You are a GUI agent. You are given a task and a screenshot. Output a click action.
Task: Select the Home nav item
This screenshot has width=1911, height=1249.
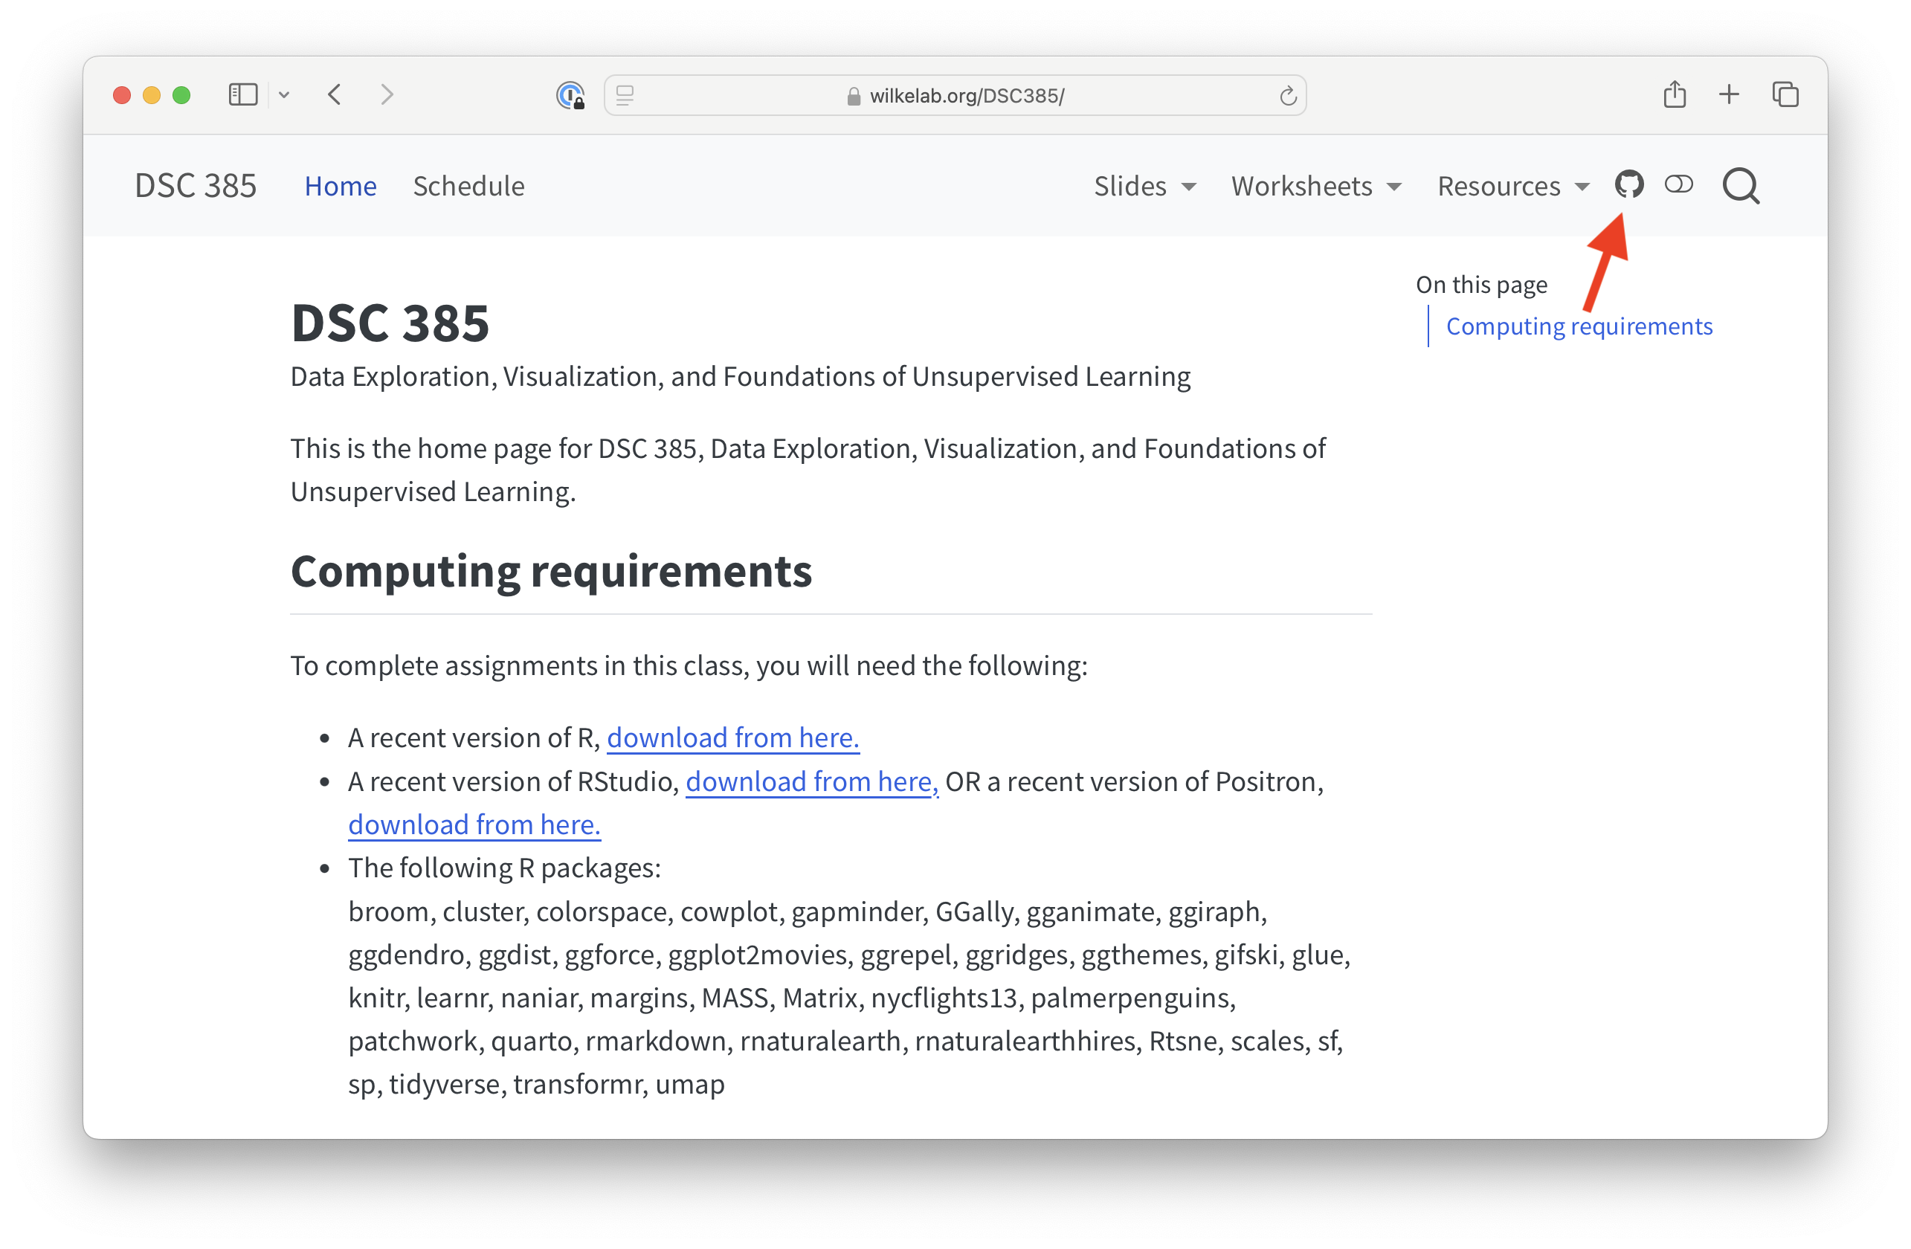coord(341,186)
